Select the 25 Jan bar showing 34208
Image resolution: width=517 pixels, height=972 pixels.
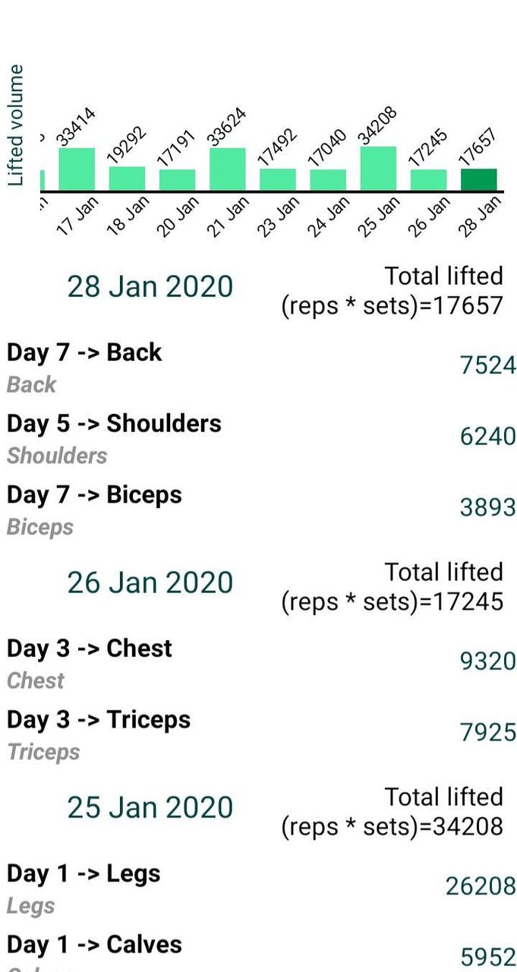(377, 166)
